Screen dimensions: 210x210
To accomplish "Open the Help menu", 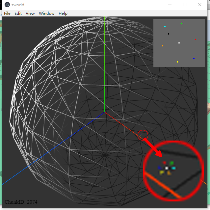I will point(63,13).
